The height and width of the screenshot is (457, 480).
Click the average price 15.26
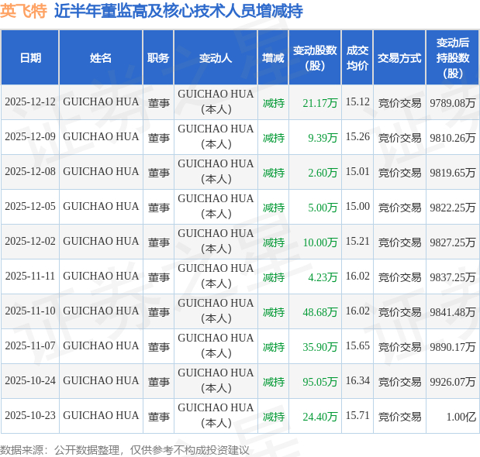click(357, 137)
